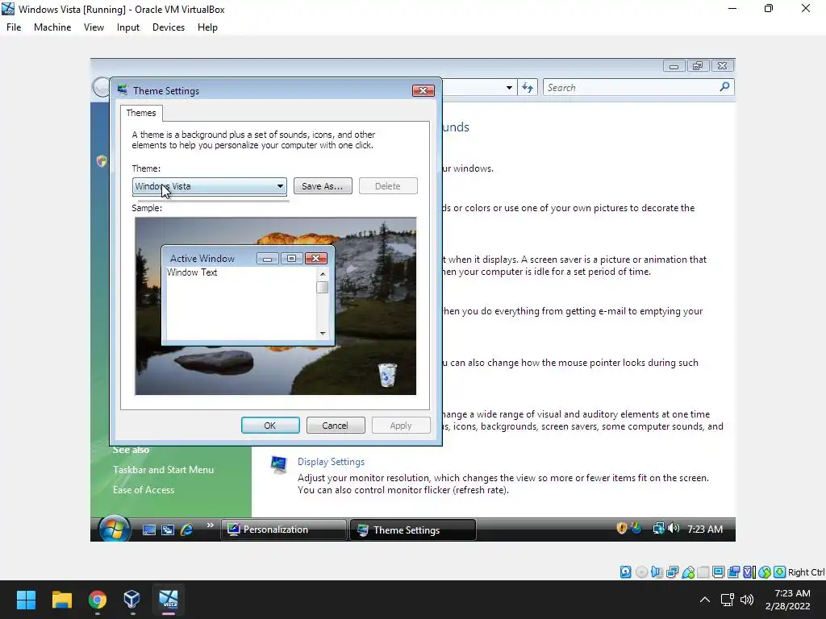Click the VirtualBox display indicator icon
826x619 pixels.
click(718, 572)
